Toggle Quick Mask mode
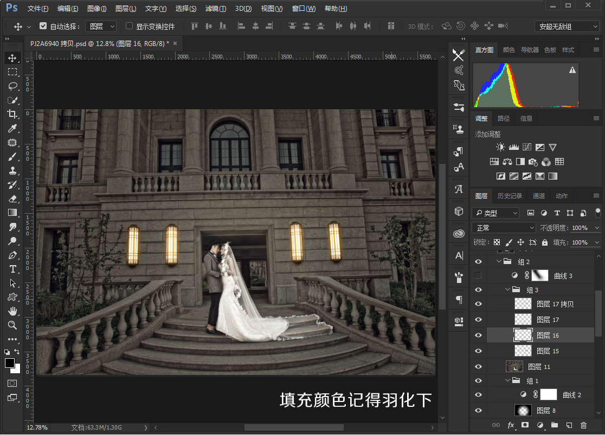This screenshot has width=605, height=435. (x=12, y=384)
